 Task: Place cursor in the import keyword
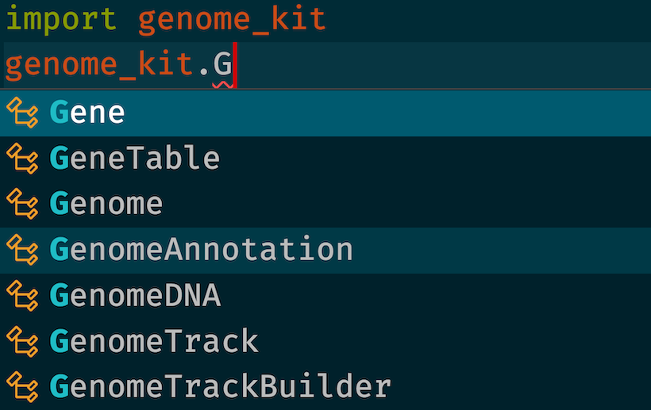61,20
